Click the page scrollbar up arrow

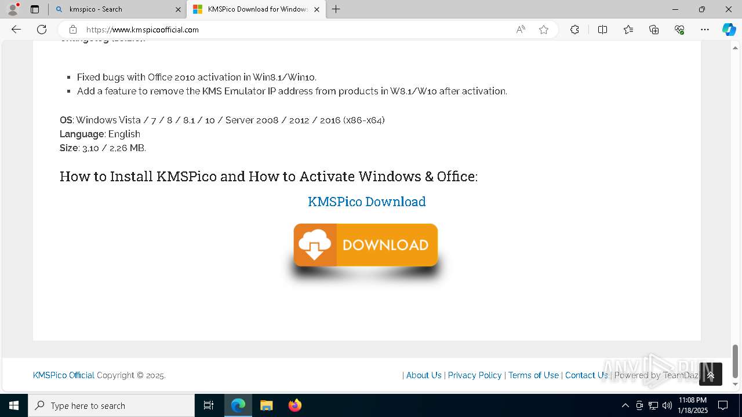coord(736,47)
